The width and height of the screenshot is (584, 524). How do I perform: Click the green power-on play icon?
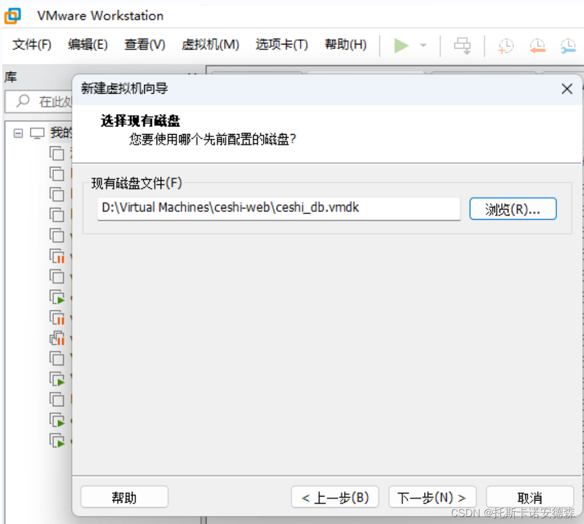pyautogui.click(x=401, y=45)
